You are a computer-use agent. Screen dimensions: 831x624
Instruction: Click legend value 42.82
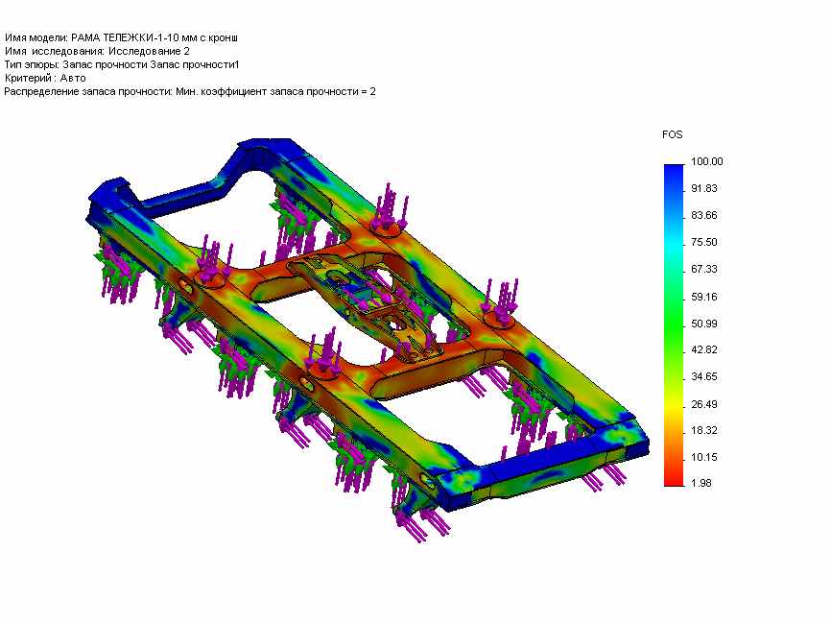704,349
